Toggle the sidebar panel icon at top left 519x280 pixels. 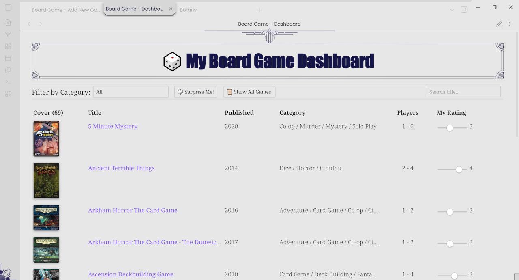point(8,7)
